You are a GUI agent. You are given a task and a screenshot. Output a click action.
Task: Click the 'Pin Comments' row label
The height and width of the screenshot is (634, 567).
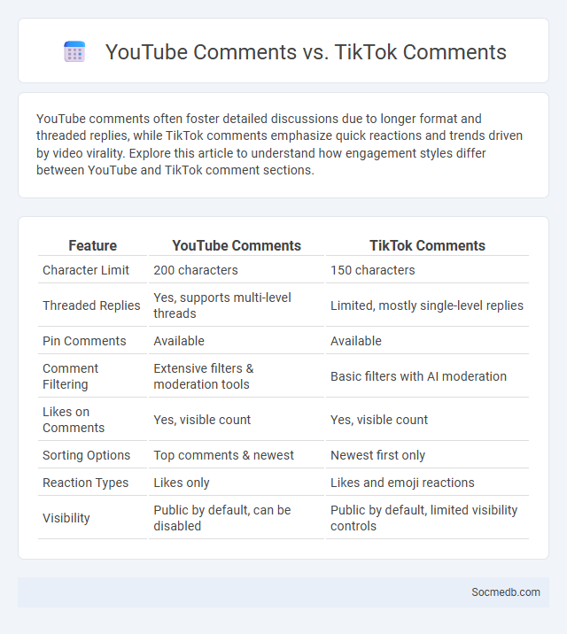coord(84,341)
